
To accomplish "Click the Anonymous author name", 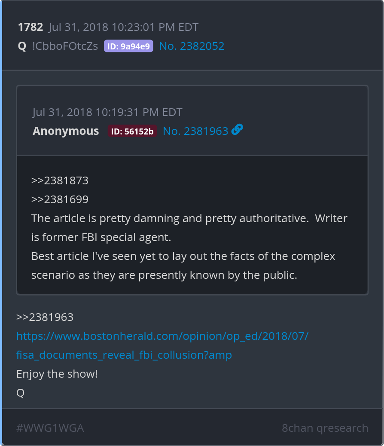I will (66, 131).
